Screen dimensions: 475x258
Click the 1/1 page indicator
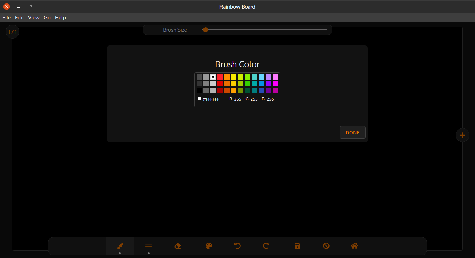[12, 32]
